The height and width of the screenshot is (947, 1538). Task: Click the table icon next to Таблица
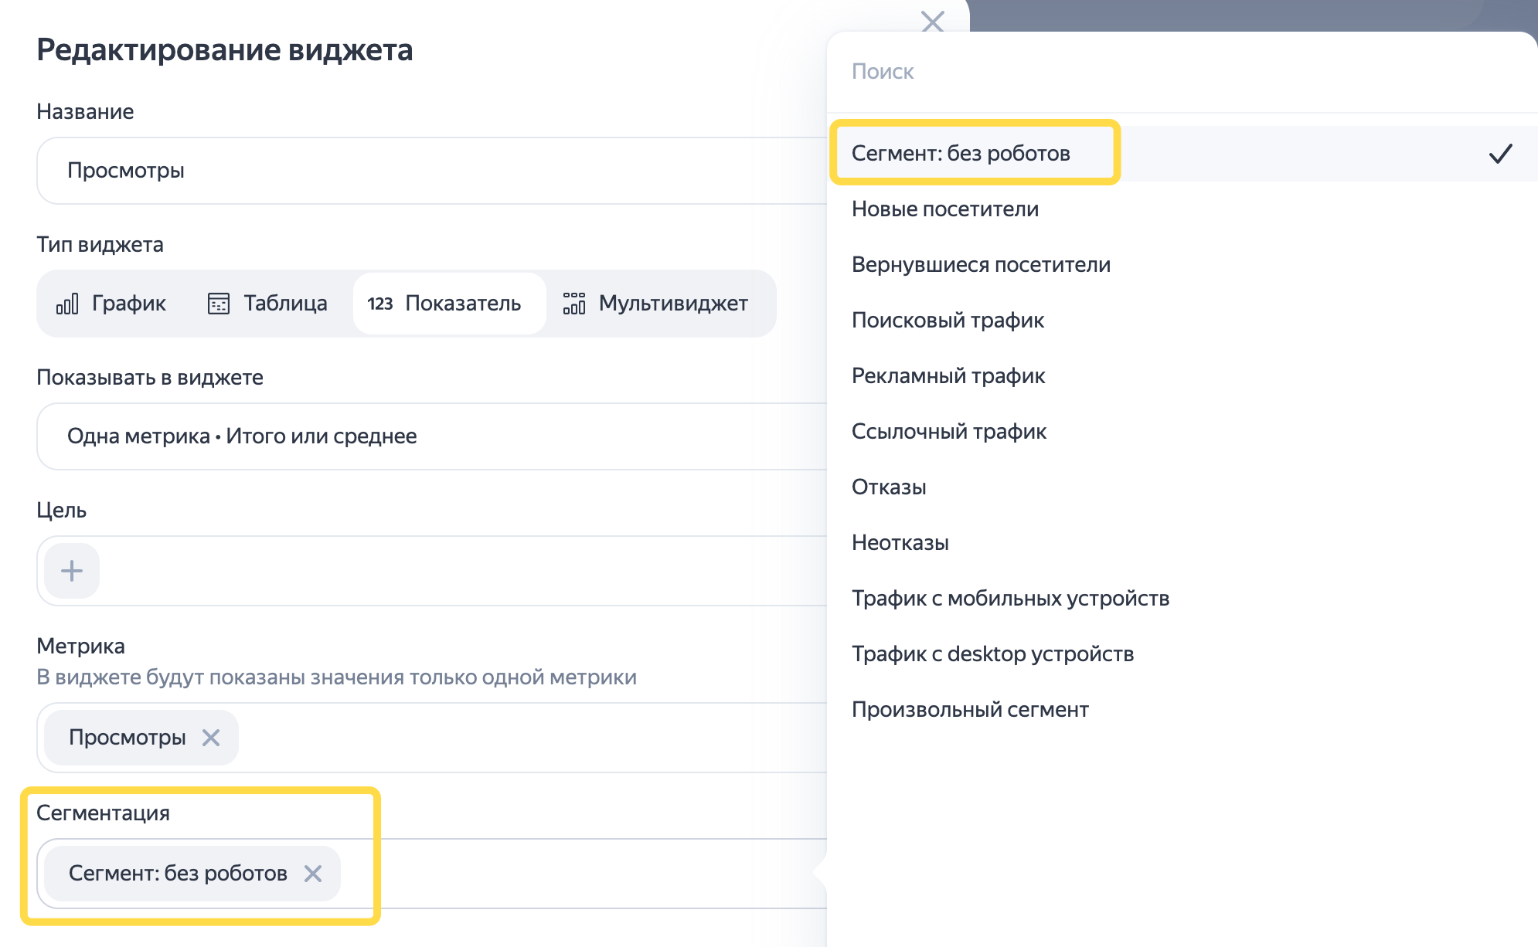[x=218, y=303]
